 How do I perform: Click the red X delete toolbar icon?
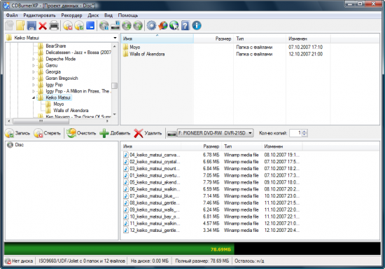(x=43, y=26)
